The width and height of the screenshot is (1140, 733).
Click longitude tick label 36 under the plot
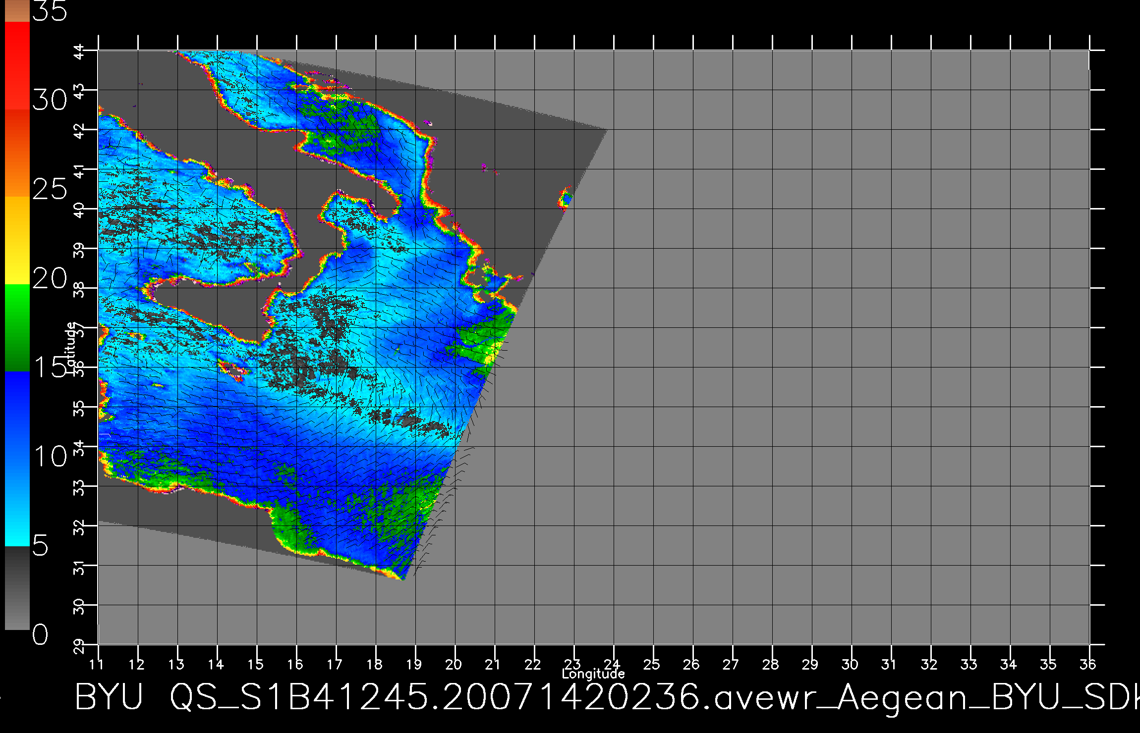pyautogui.click(x=1088, y=664)
